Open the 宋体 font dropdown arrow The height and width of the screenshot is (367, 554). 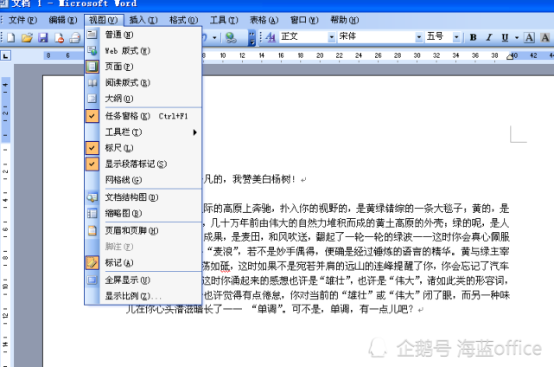point(418,37)
